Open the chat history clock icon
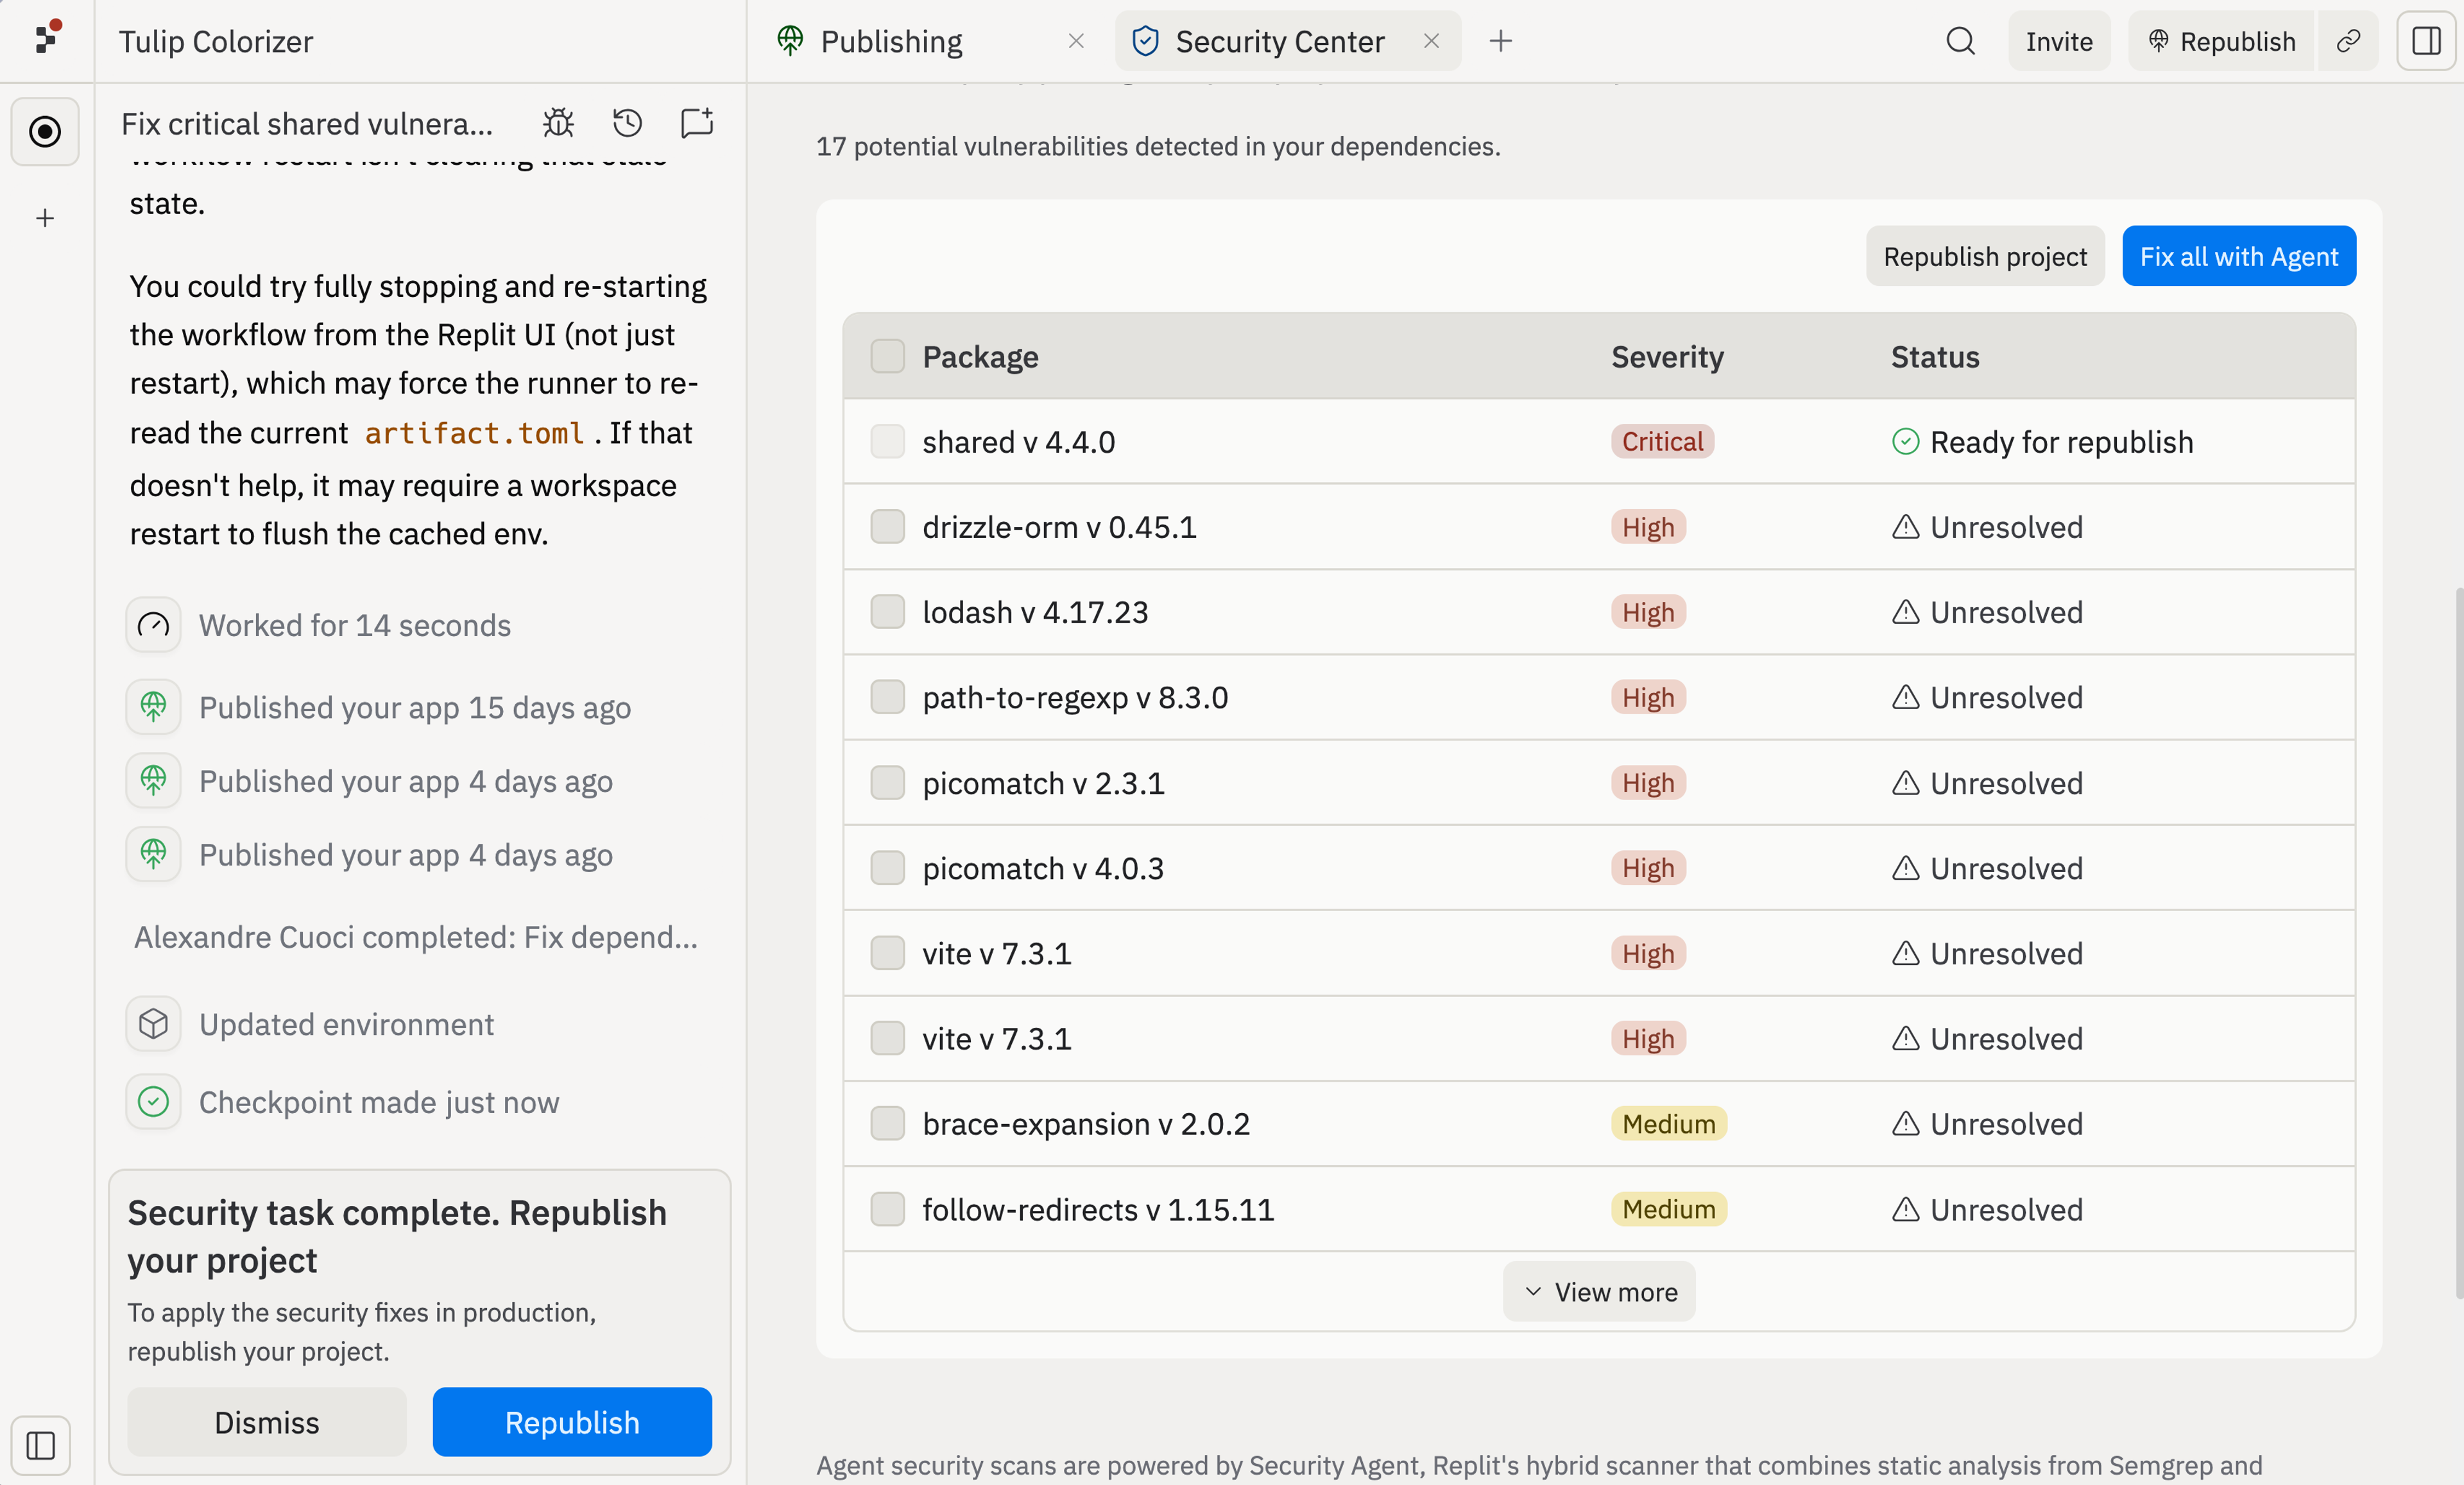This screenshot has width=2464, height=1485. click(627, 123)
